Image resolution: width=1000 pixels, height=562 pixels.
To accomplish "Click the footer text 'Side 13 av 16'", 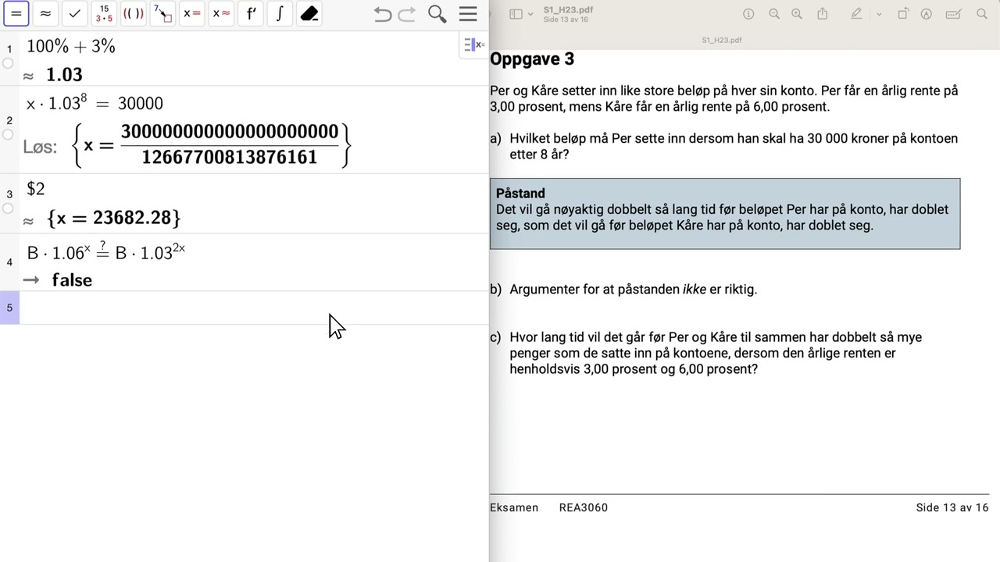I will tap(952, 507).
